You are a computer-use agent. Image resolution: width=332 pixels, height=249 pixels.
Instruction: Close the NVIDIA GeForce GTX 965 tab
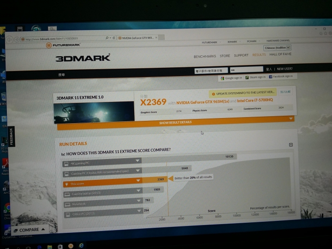pyautogui.click(x=156, y=37)
